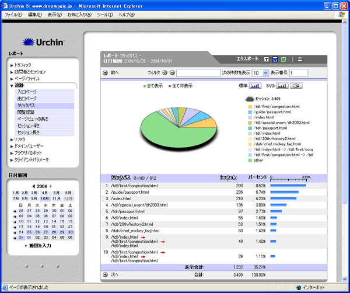Open 入口ページ report

coord(44,92)
